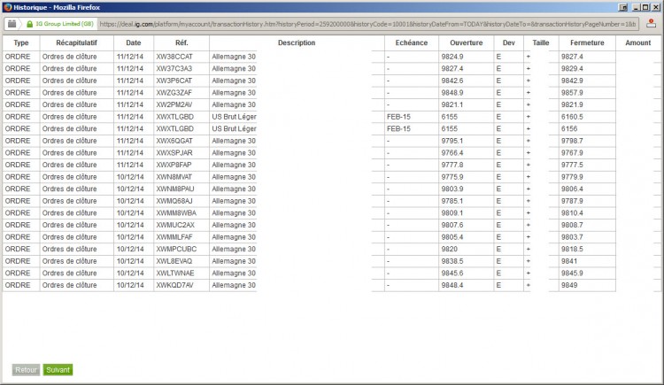664x385 pixels.
Task: Click the Echéance column header
Action: pyautogui.click(x=411, y=42)
